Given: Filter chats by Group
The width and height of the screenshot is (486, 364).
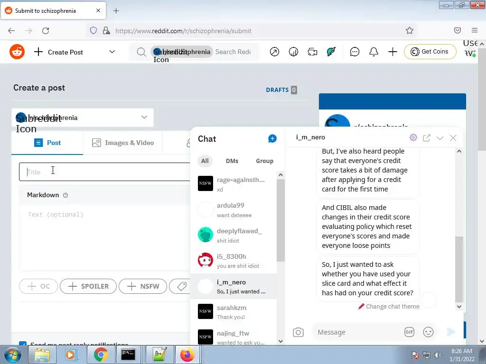Looking at the screenshot, I should click(264, 161).
